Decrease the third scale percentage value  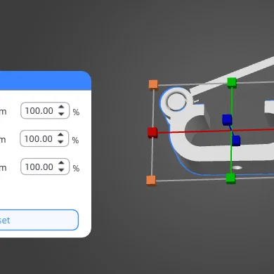coord(61,170)
